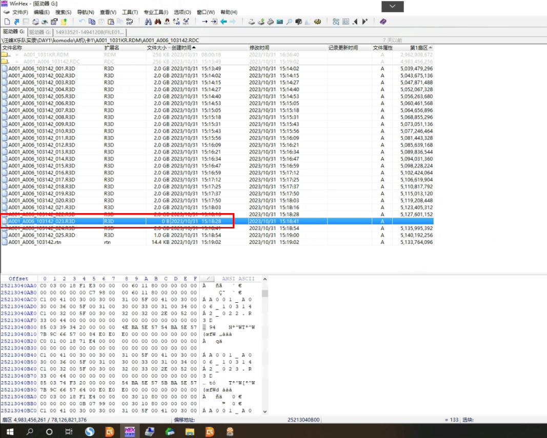
Task: Navigate back with the blue left arrow
Action: coord(224,22)
